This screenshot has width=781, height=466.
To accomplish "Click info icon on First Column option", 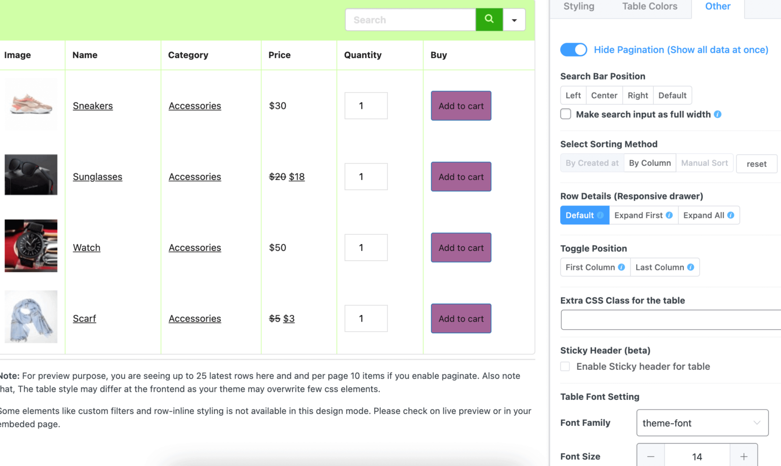I will click(621, 267).
